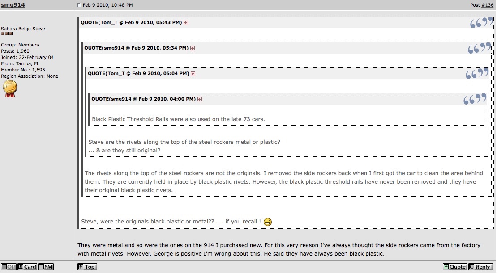497x273 pixels.
Task: Click arrow icon after Tom_T 05:04 PM quote
Action: (193, 74)
